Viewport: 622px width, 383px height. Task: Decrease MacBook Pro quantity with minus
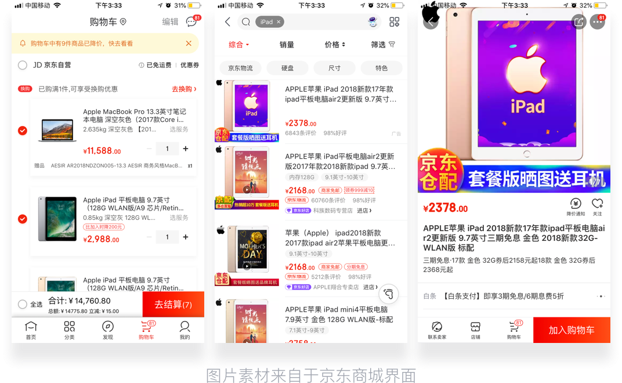pyautogui.click(x=149, y=149)
